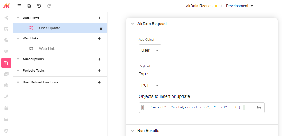Click AirData Request breadcrumb in header
Image resolution: width=282 pixels, height=136 pixels.
(x=199, y=6)
